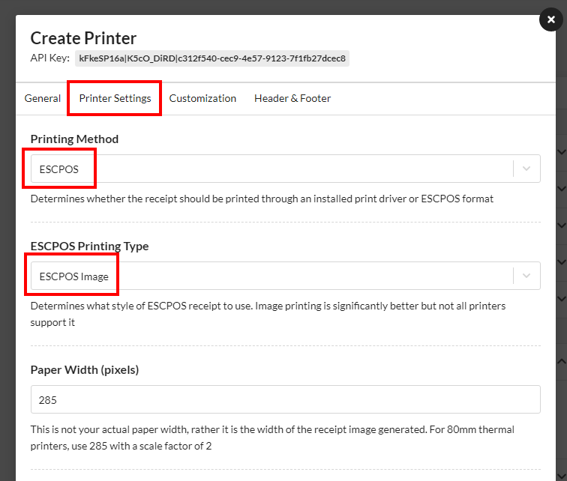Go to the Header & Footer tab
The image size is (567, 481).
click(x=292, y=98)
